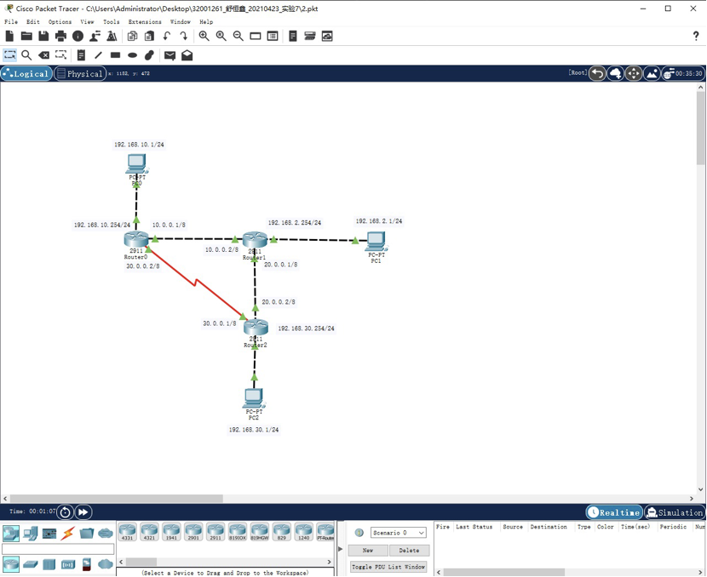Click the 2911 router model icon
707x577 pixels.
point(216,533)
